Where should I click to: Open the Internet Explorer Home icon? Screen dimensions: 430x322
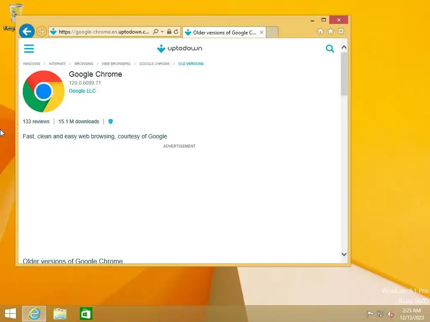[x=320, y=31]
